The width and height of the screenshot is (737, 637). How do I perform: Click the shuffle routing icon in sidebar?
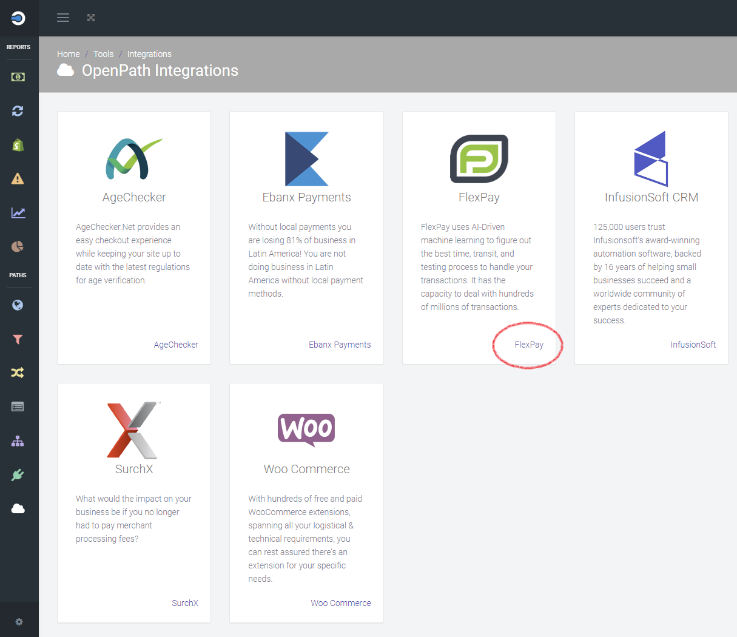(19, 372)
